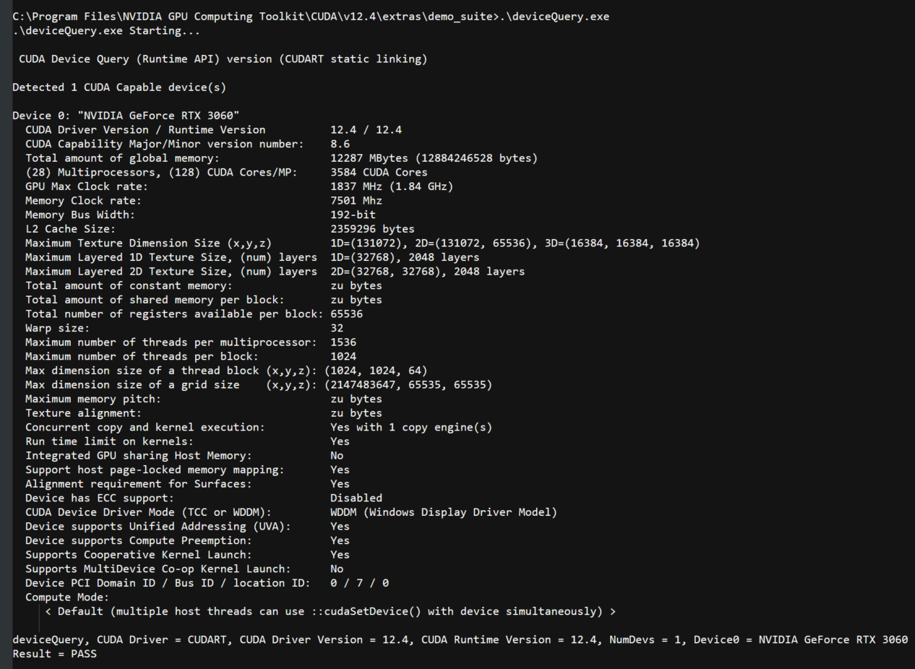This screenshot has height=669, width=915.
Task: Click the registers per block value 65536
Action: 346,314
